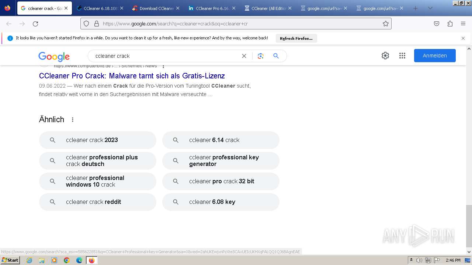Open options menu for computerbild result
This screenshot has height=265, width=472.
[163, 66]
